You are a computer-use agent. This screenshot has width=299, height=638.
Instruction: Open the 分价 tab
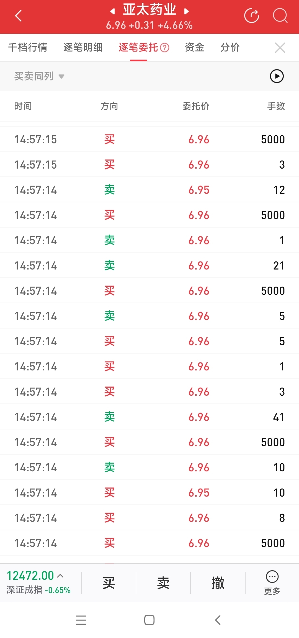click(230, 47)
